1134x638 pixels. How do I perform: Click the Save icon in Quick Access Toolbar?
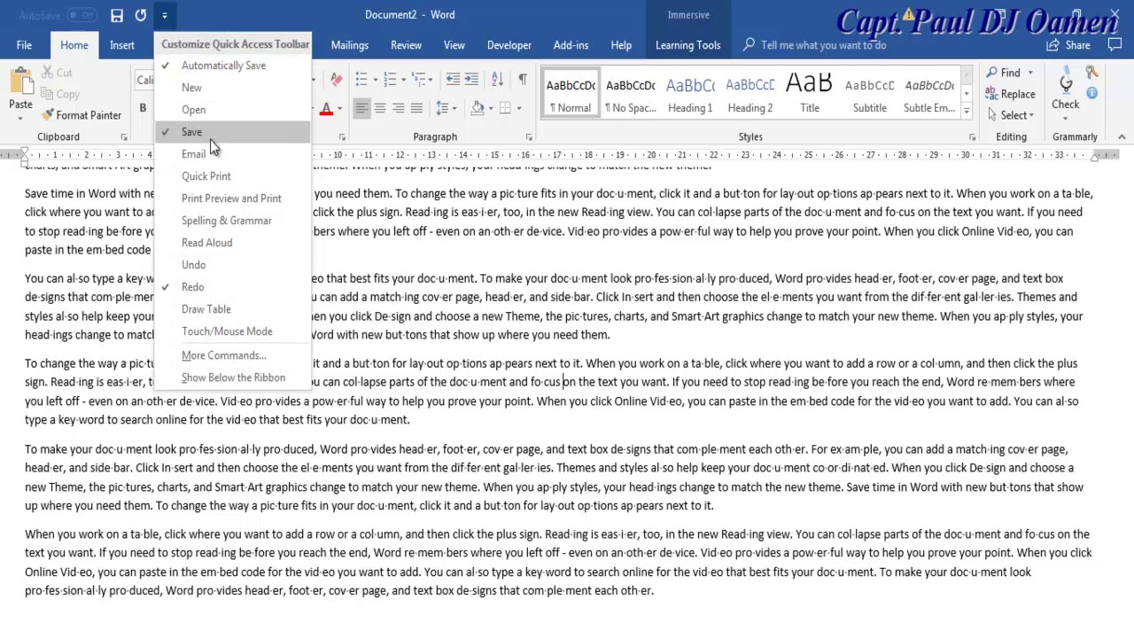[x=117, y=15]
